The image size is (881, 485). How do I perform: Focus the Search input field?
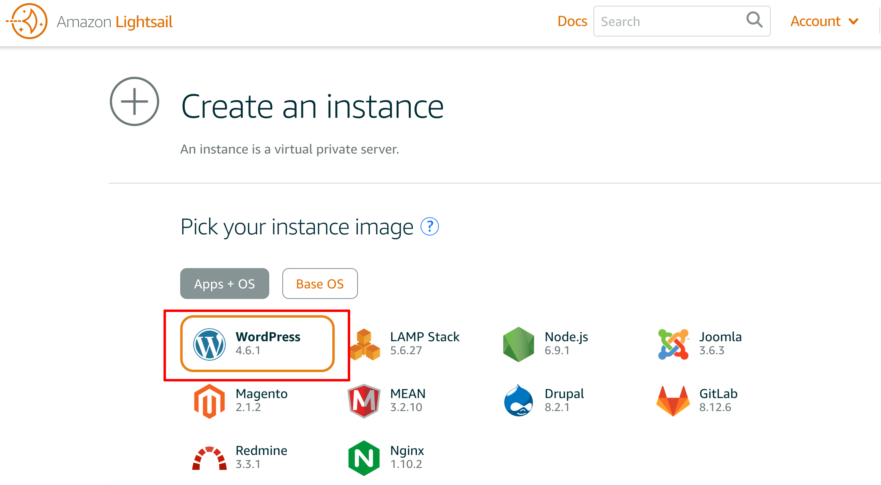tap(682, 21)
